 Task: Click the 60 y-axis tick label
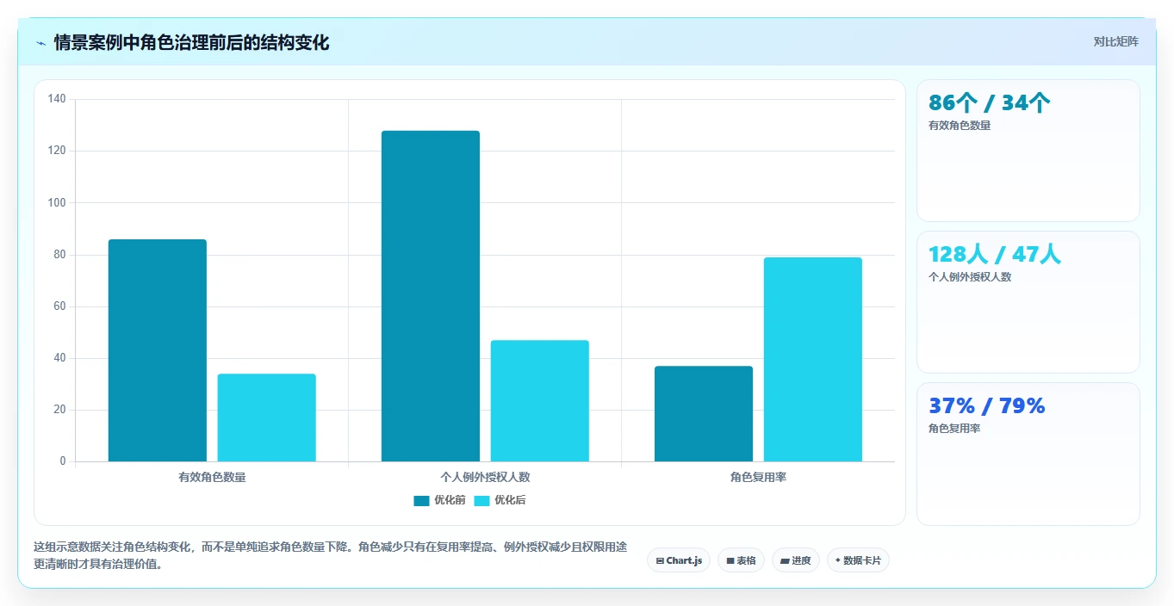(59, 306)
